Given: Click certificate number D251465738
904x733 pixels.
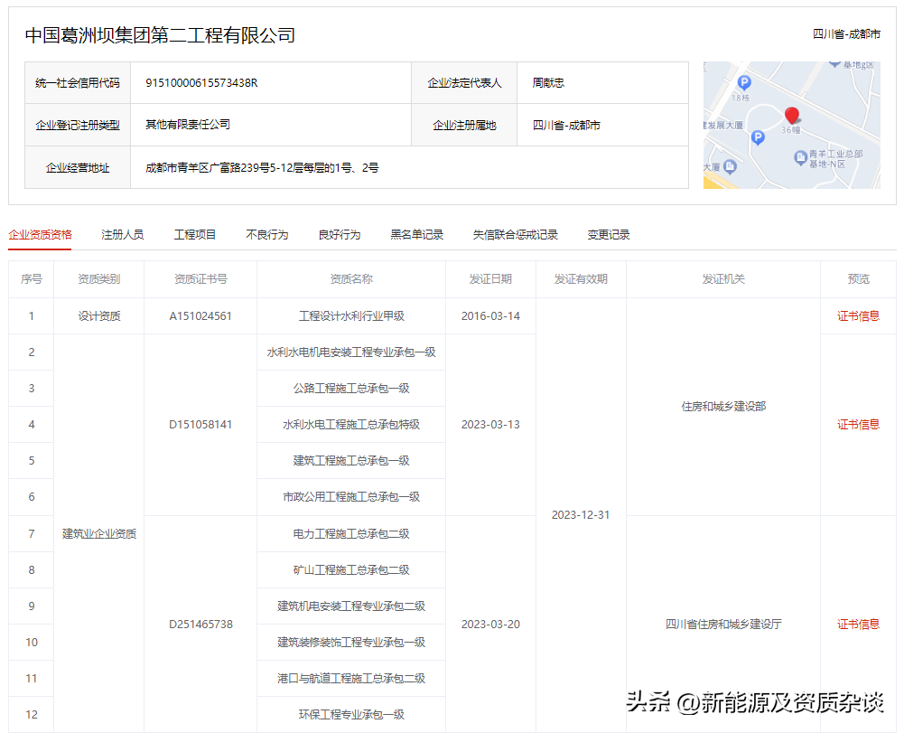Looking at the screenshot, I should tap(200, 624).
